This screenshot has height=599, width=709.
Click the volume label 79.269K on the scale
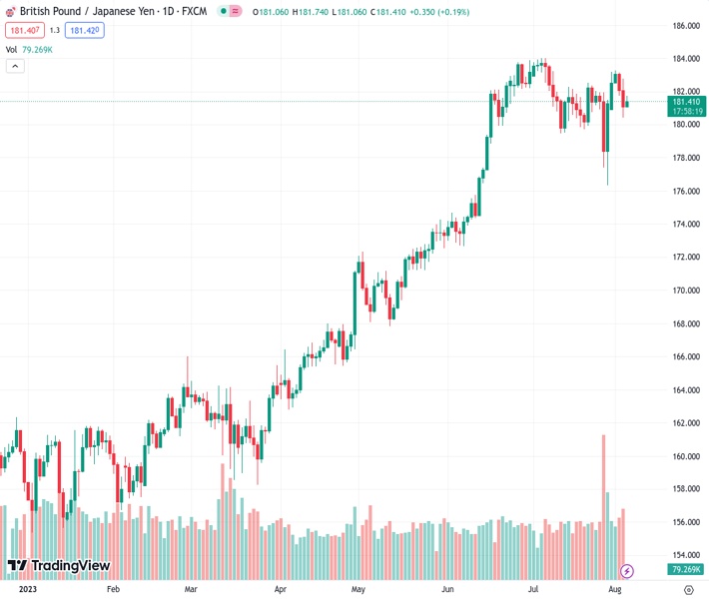point(686,569)
